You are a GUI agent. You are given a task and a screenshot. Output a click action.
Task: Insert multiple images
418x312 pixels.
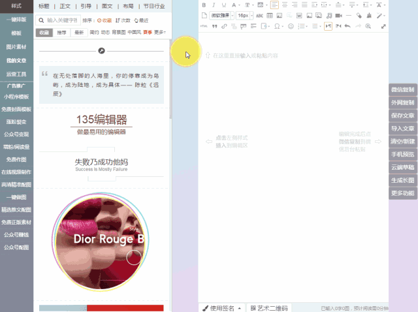pos(319,16)
